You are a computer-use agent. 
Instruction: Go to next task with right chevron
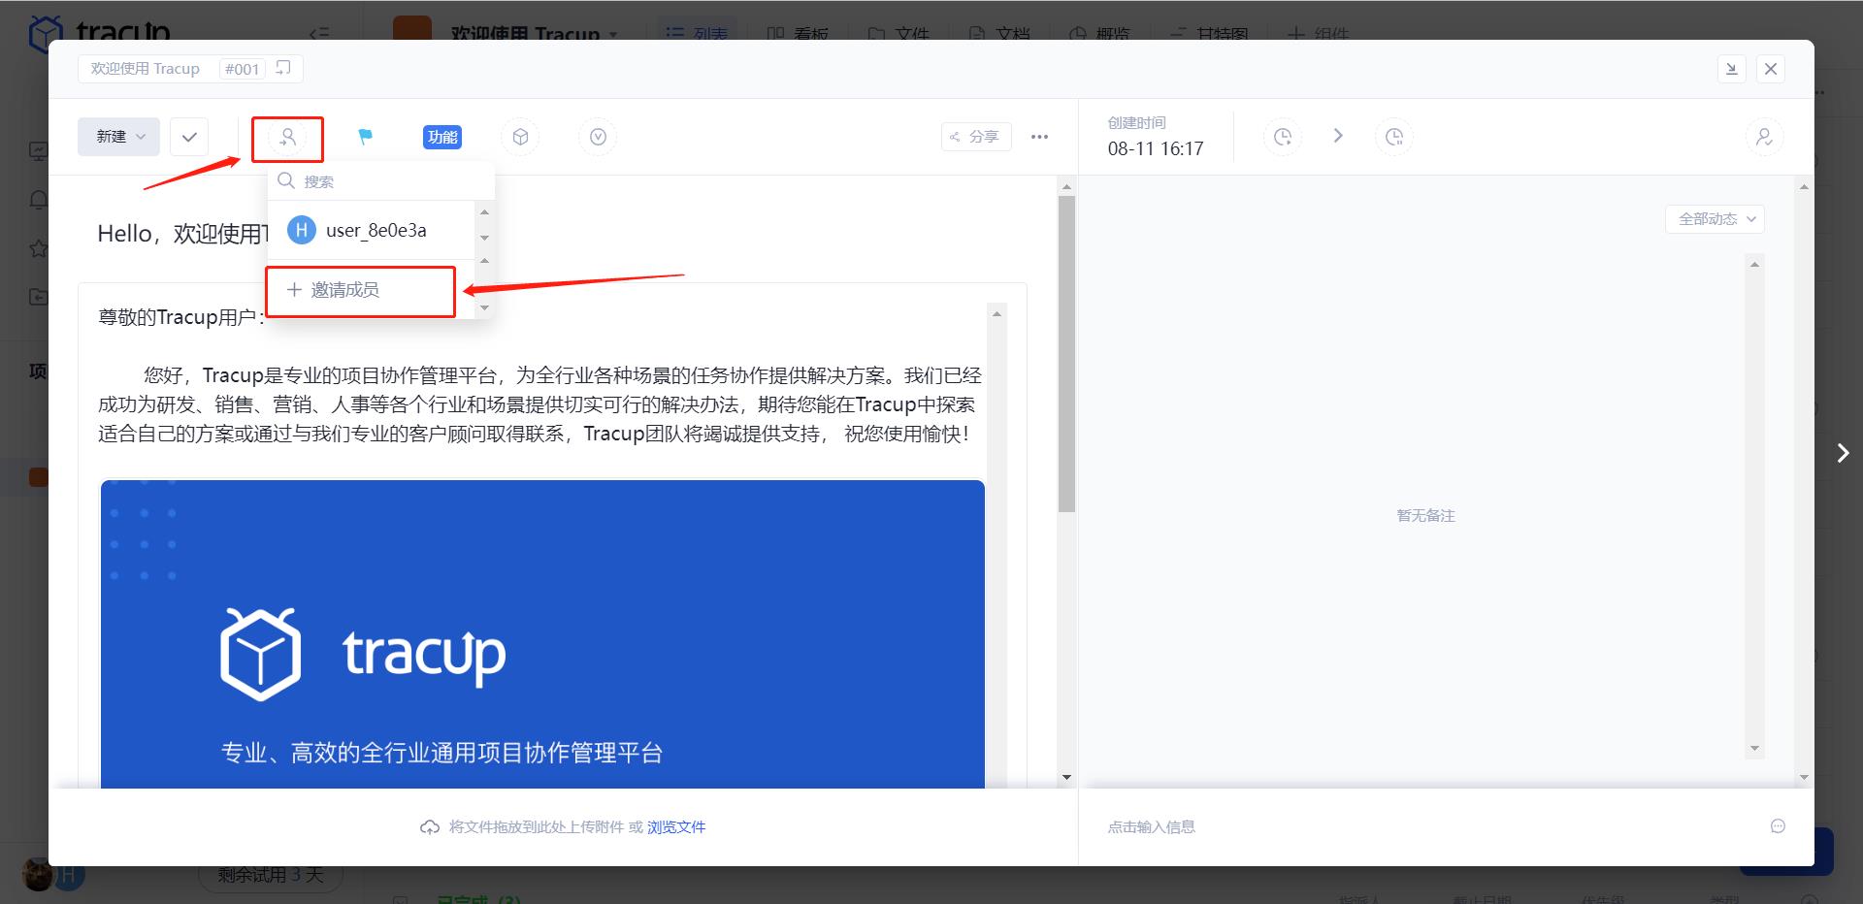tap(1843, 453)
